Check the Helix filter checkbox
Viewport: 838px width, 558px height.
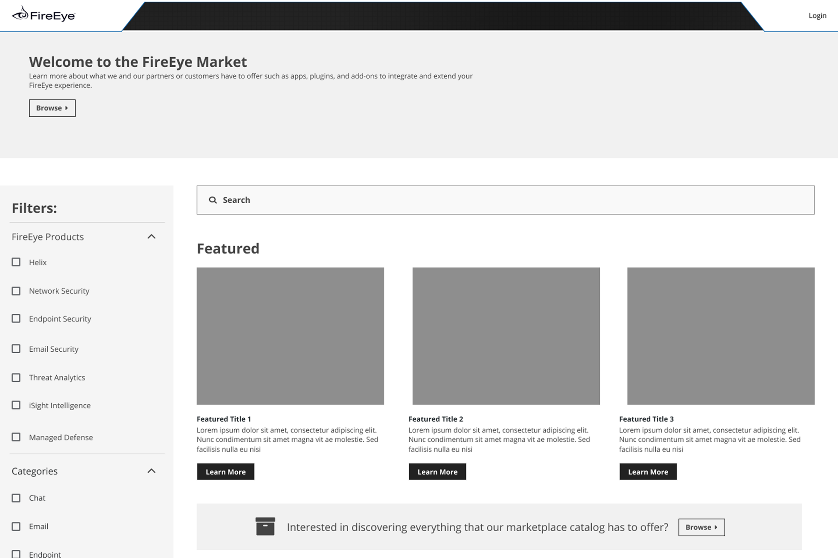(x=16, y=262)
